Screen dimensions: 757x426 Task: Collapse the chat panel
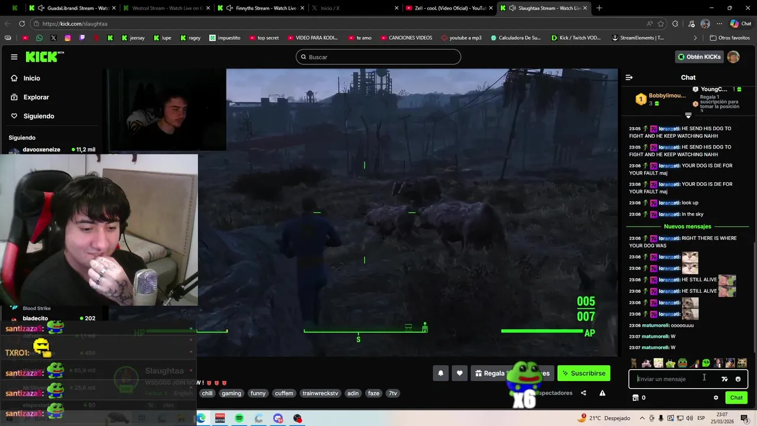tap(629, 78)
